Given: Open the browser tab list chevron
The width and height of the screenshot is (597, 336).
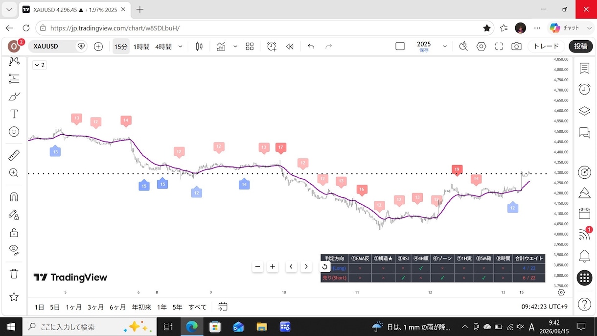Looking at the screenshot, I should click(9, 9).
